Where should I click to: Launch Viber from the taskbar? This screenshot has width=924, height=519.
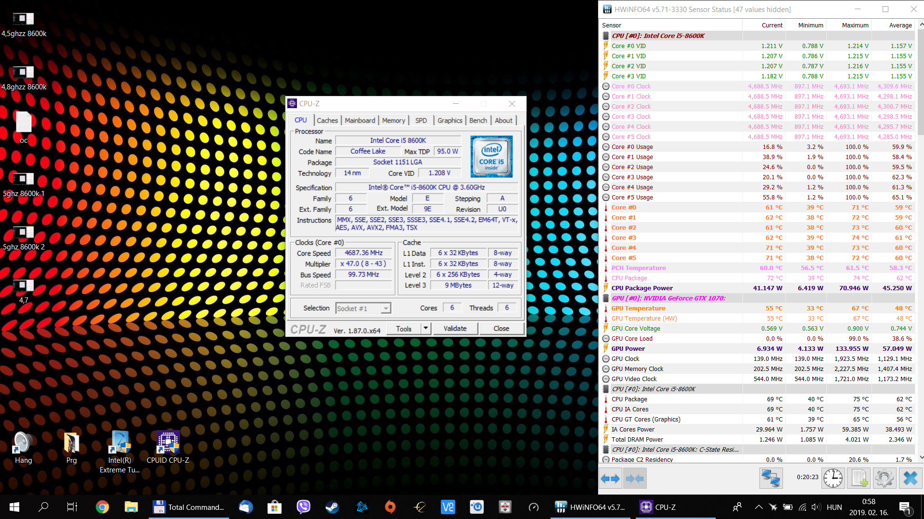click(303, 507)
